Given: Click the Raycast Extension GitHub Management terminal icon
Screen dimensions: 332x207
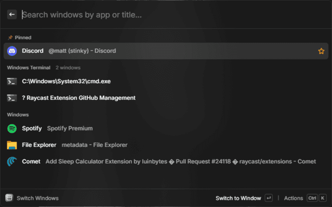Looking at the screenshot, I should tap(12, 98).
